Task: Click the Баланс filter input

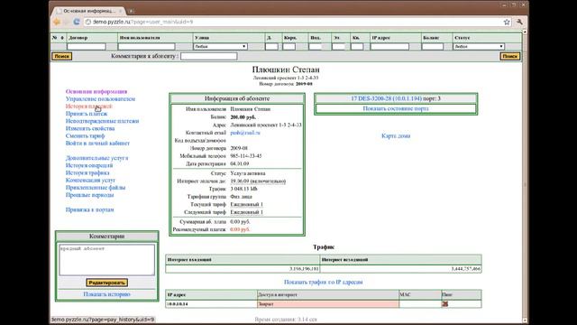Action: 433,46
